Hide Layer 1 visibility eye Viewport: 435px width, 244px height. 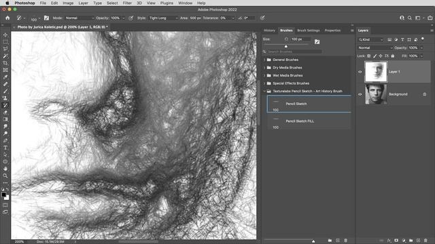coord(360,72)
